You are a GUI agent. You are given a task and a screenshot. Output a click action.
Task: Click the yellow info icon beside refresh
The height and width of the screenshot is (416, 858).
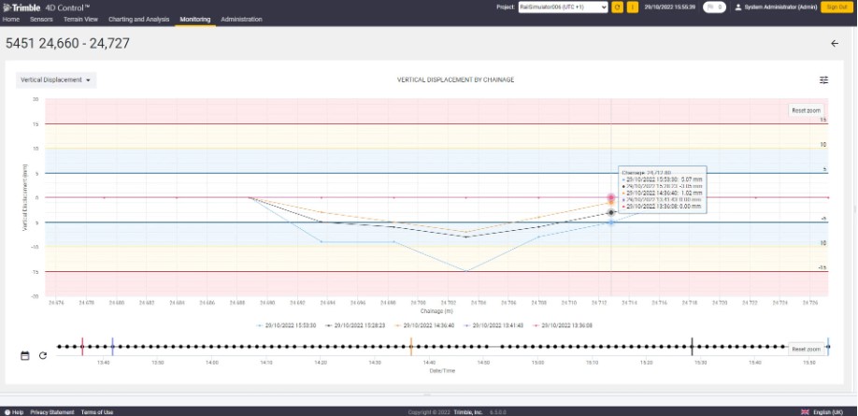tap(633, 7)
